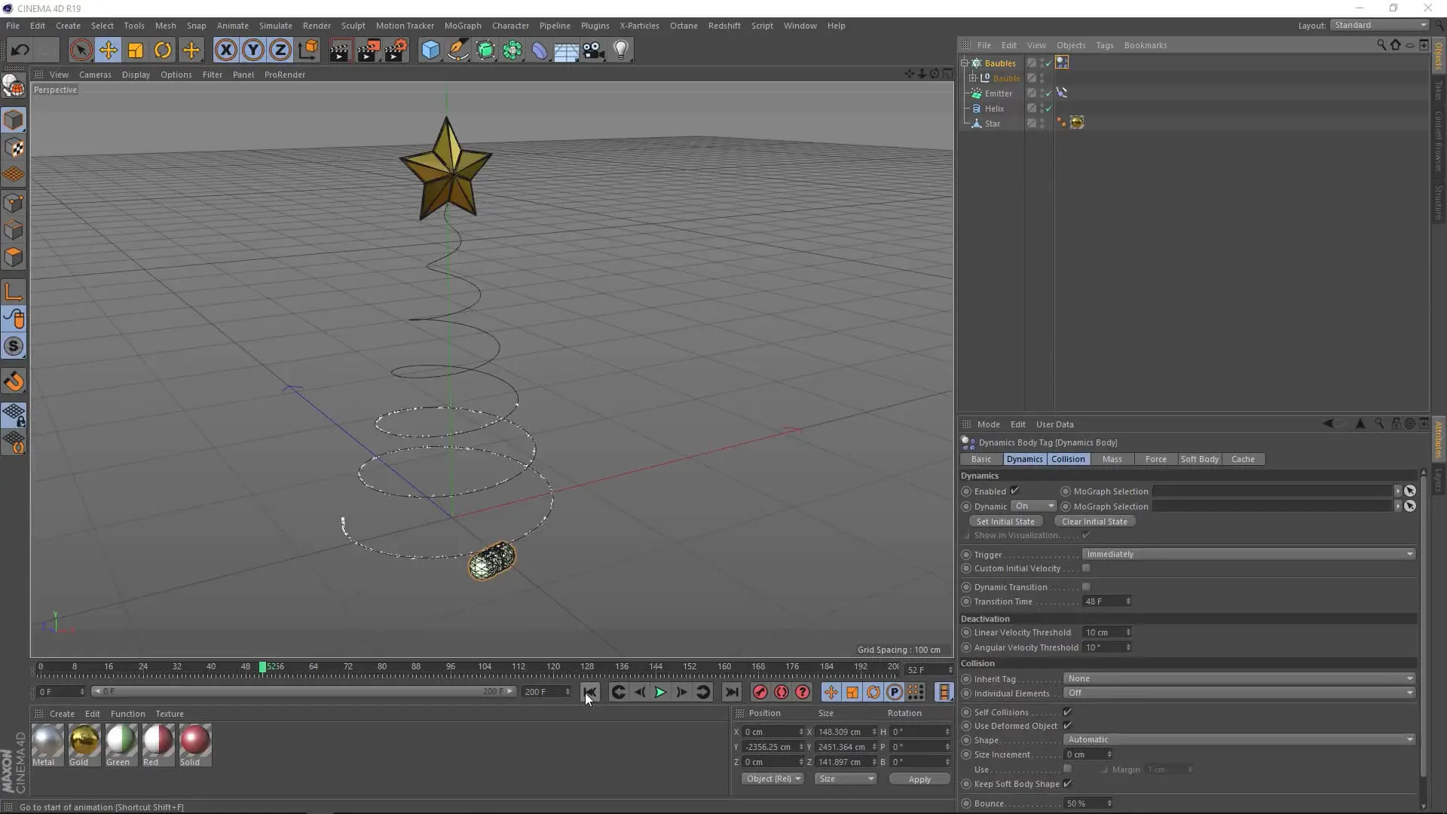Select the Live Selection tool

coord(81,50)
